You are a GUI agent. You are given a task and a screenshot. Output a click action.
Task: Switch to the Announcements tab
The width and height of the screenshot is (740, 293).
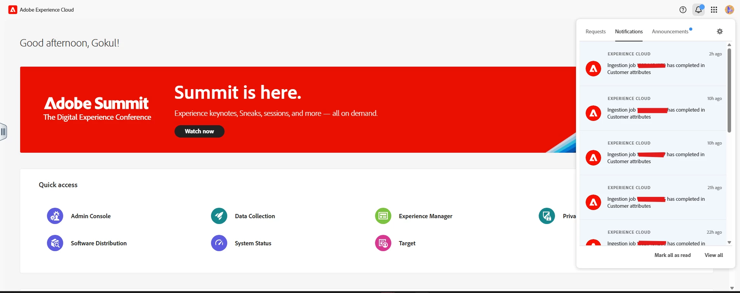[670, 31]
